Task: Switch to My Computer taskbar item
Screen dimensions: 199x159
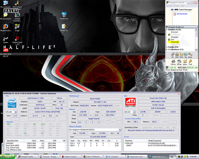Action: coord(114,157)
